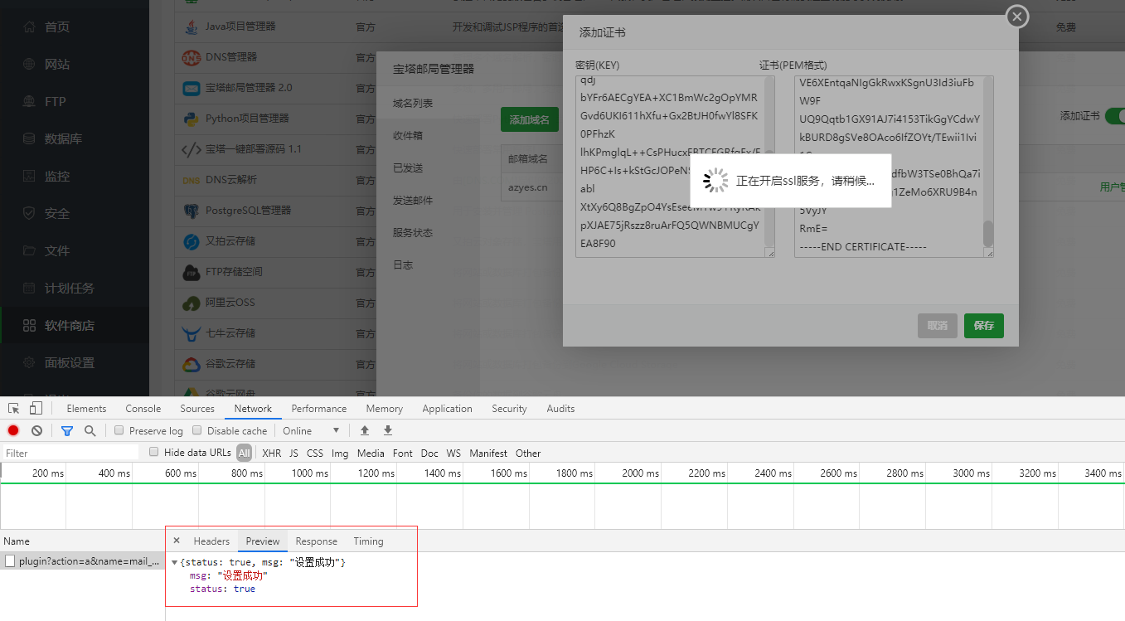Close the 添加证书 dialog
This screenshot has width=1125, height=621.
(1017, 16)
